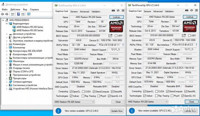Click the Мониторы device icon in tree

(10, 61)
